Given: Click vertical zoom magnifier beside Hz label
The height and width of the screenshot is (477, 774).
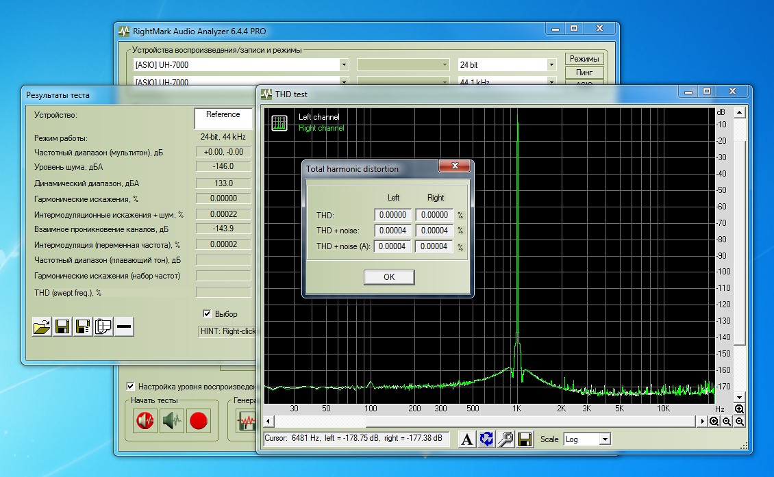Looking at the screenshot, I should pyautogui.click(x=739, y=409).
